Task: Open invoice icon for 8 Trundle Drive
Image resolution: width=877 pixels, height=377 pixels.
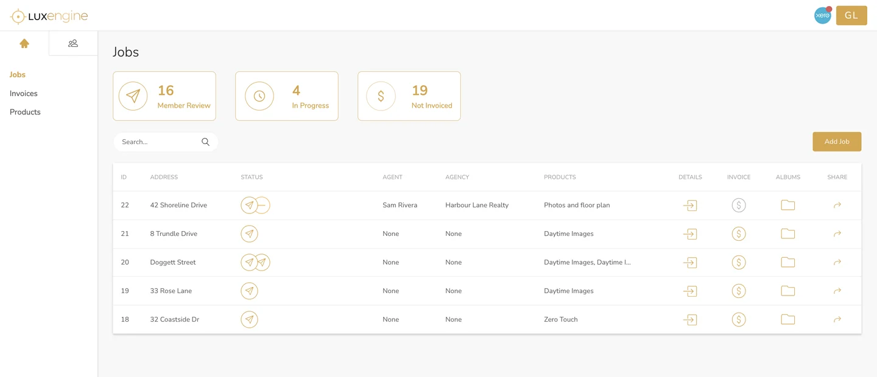Action: point(739,234)
